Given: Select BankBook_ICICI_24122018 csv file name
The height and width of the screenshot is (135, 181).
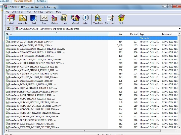Looking at the screenshot, I should coord(31,124).
